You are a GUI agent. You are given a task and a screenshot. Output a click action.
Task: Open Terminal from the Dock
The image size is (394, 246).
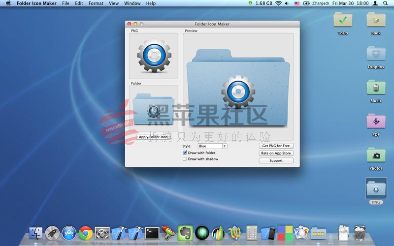(x=152, y=233)
